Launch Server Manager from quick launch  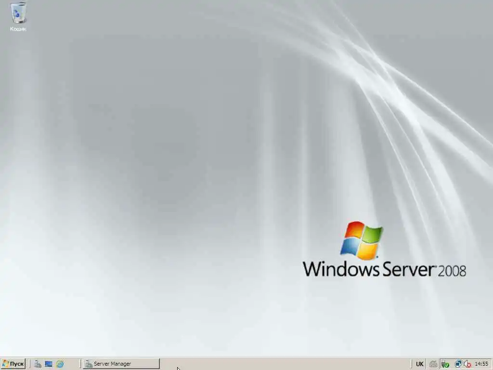[38, 364]
